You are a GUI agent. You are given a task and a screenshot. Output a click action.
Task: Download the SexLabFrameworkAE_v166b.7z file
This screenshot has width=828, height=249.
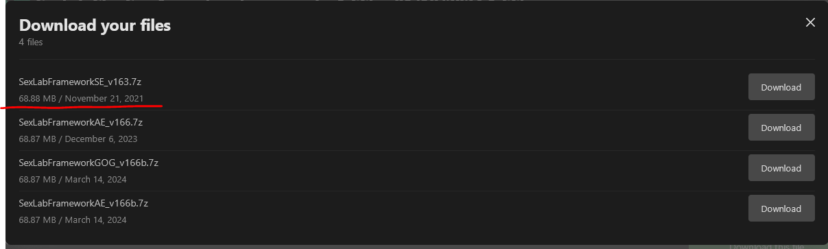pos(781,209)
